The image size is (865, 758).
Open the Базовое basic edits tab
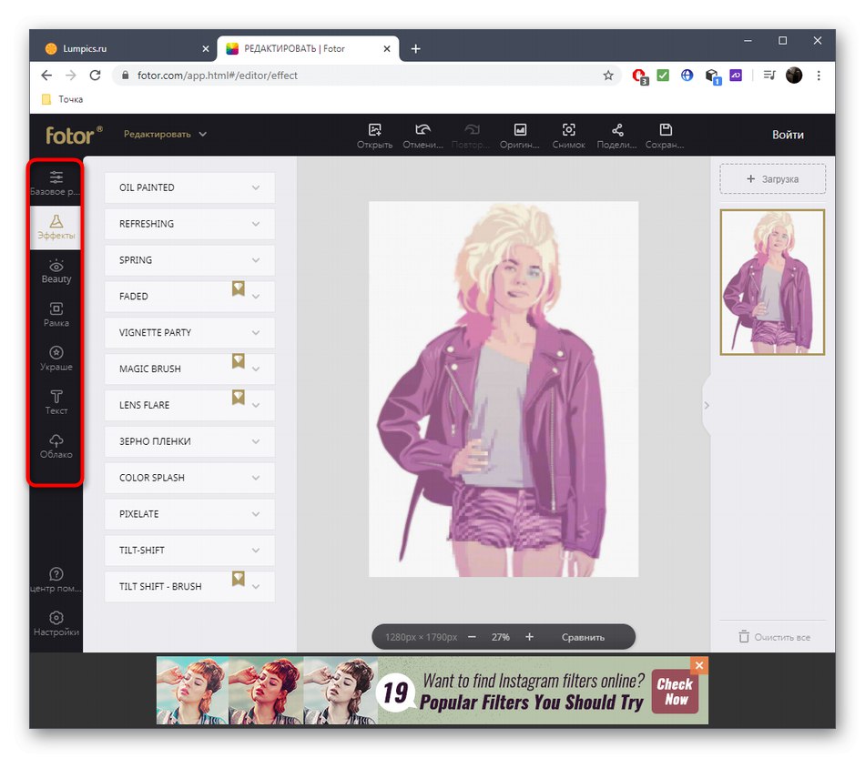tap(56, 182)
